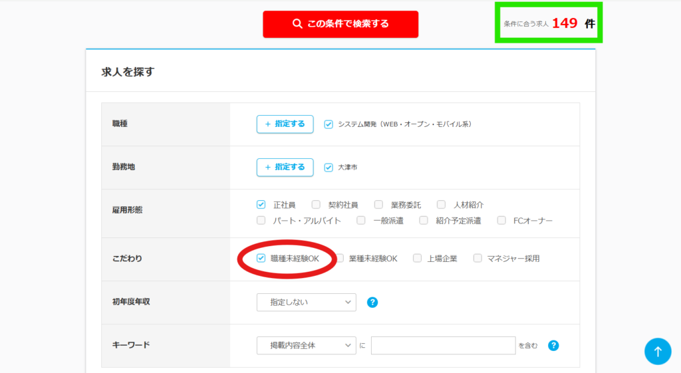Click the scroll-to-top arrow button
The height and width of the screenshot is (373, 681).
[657, 351]
